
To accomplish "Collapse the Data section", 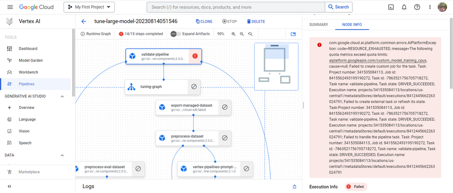I will 62,155.
